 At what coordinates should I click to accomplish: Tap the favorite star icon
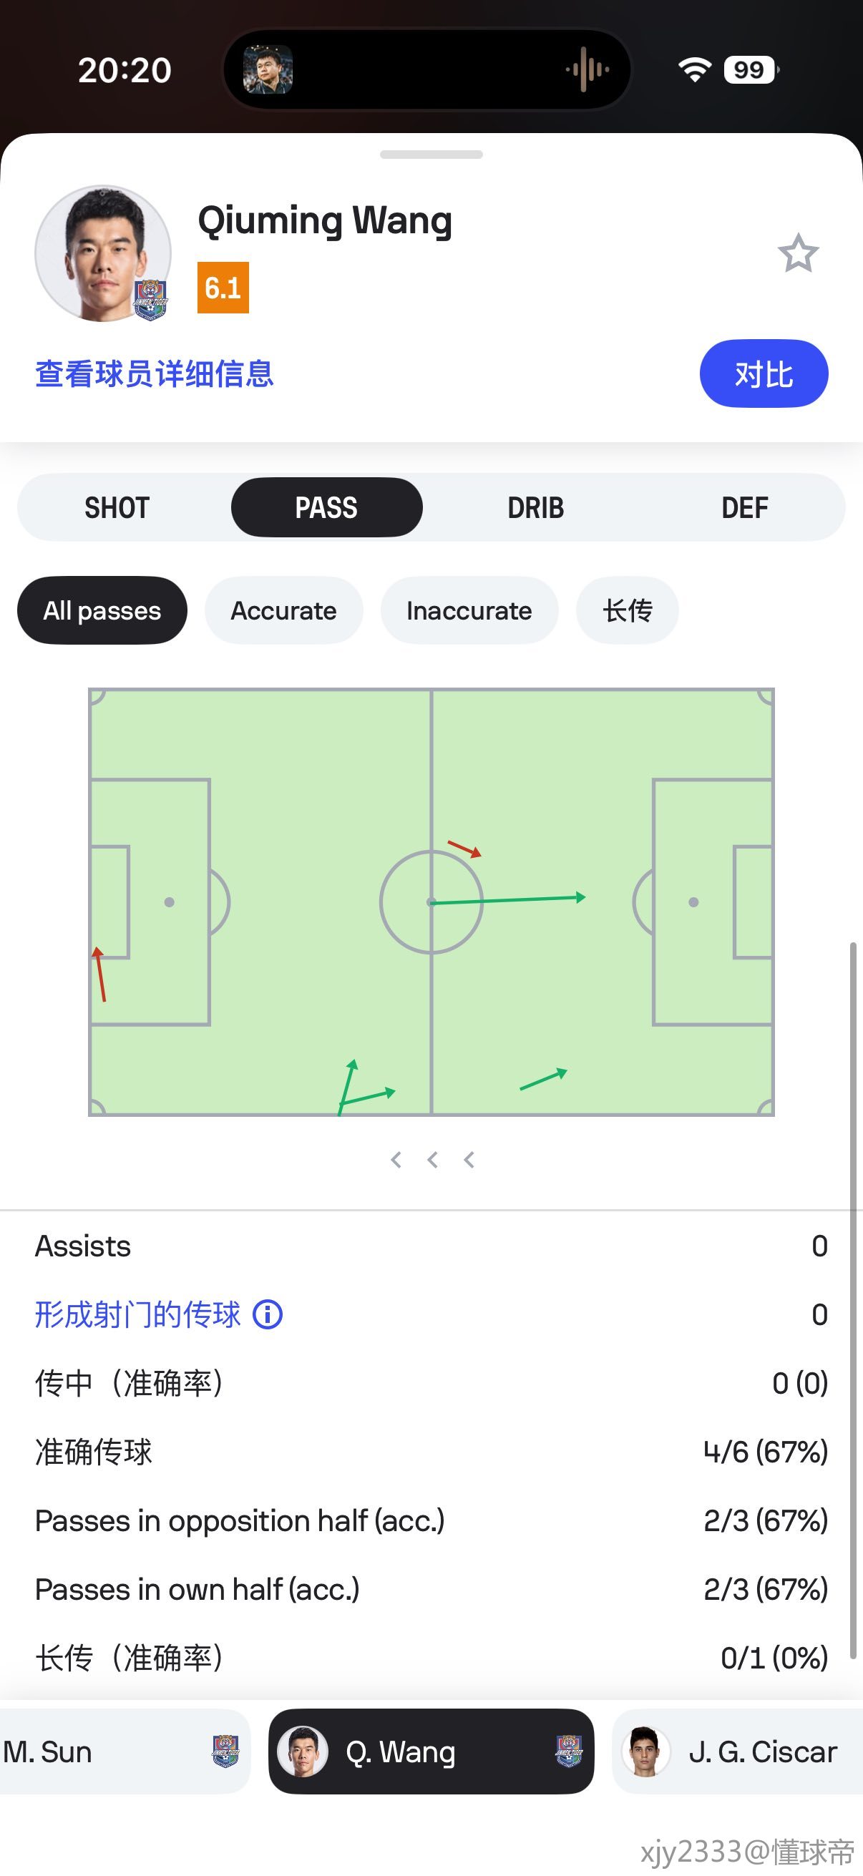click(x=798, y=253)
